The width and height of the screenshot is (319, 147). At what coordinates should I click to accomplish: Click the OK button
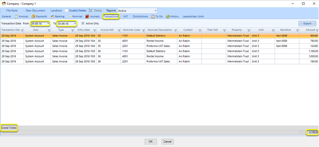(151, 141)
